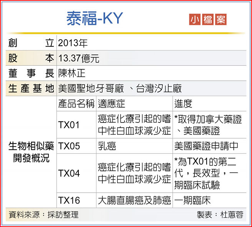
Task: Select 台灣汐止廠 text
Action: point(159,88)
